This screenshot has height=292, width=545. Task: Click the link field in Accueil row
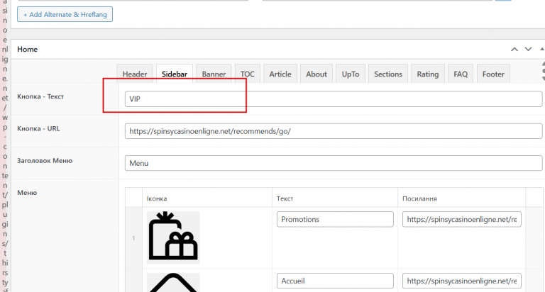pos(461,281)
